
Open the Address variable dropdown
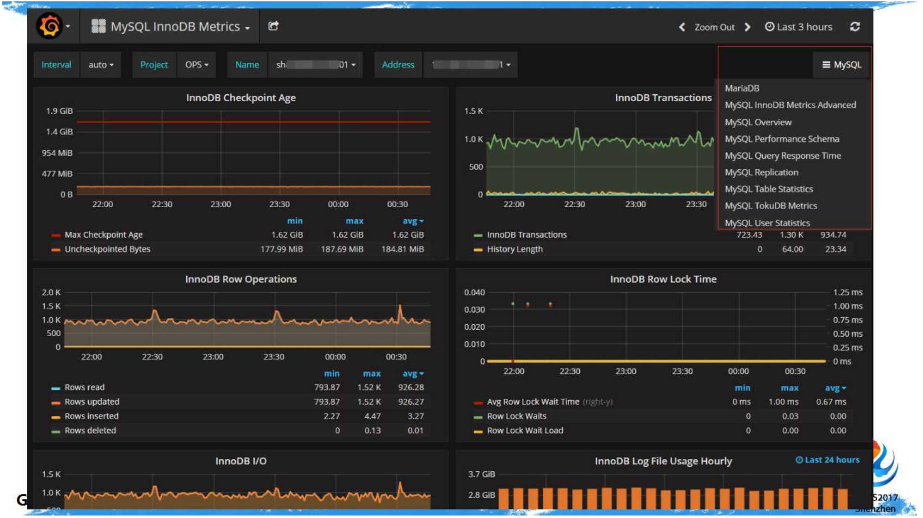click(x=470, y=65)
